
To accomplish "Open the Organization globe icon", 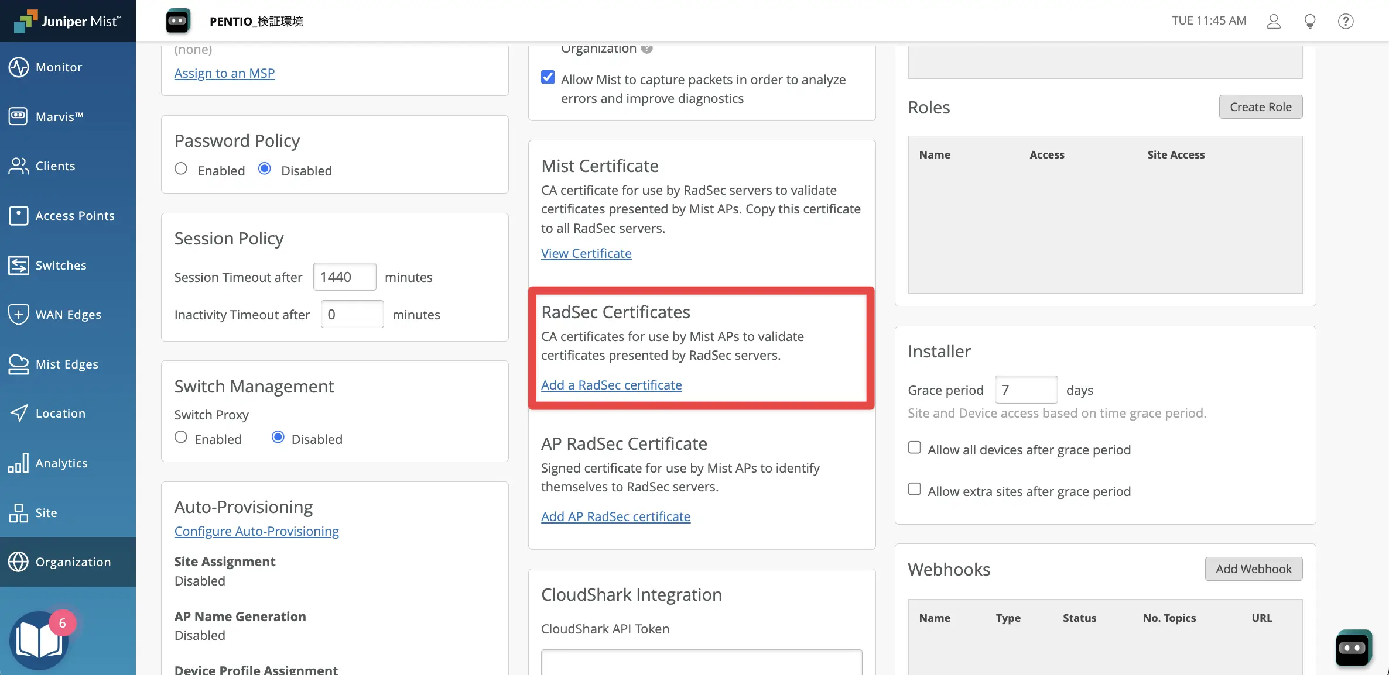I will point(18,562).
